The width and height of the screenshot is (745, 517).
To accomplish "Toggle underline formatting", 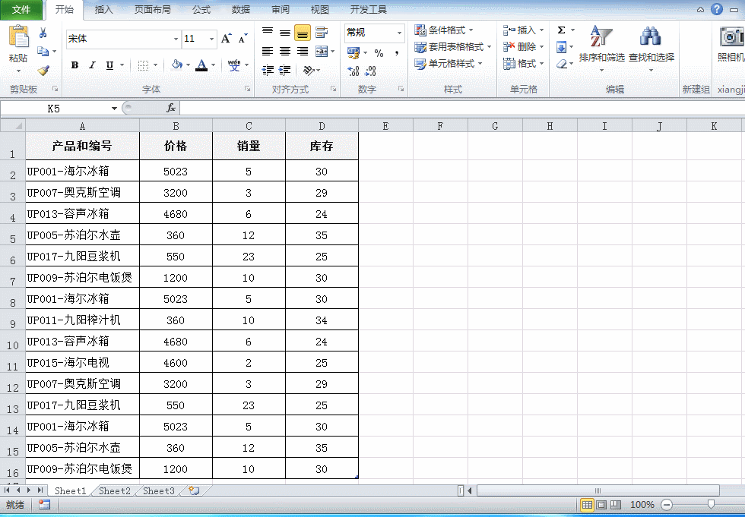I will click(109, 65).
